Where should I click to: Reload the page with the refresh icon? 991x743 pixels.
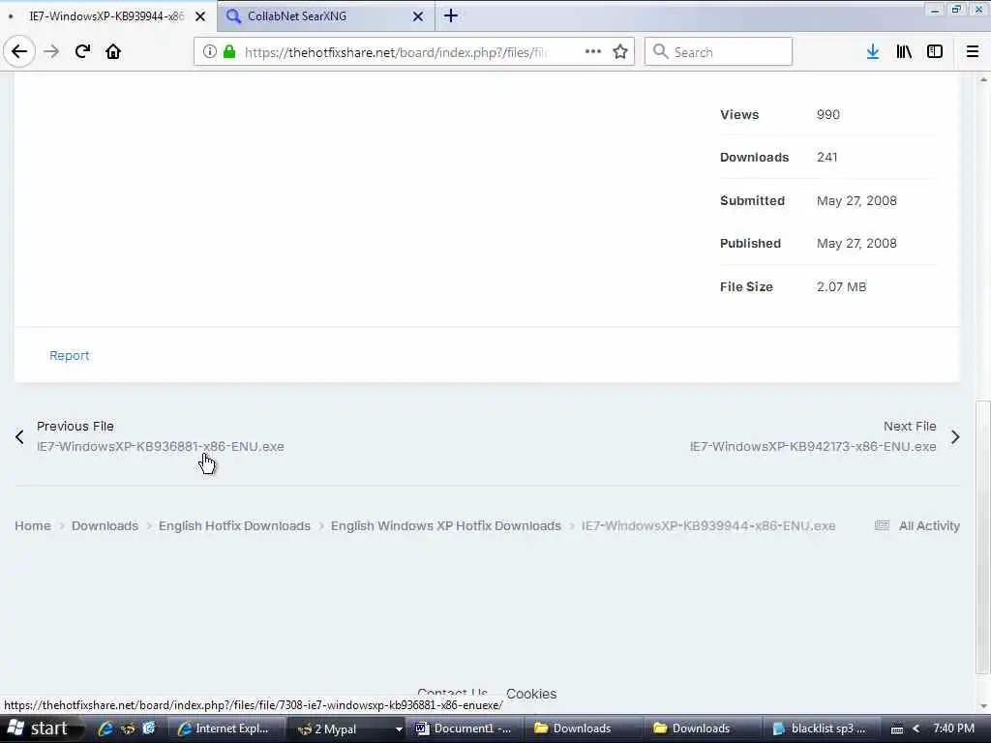[x=82, y=51]
